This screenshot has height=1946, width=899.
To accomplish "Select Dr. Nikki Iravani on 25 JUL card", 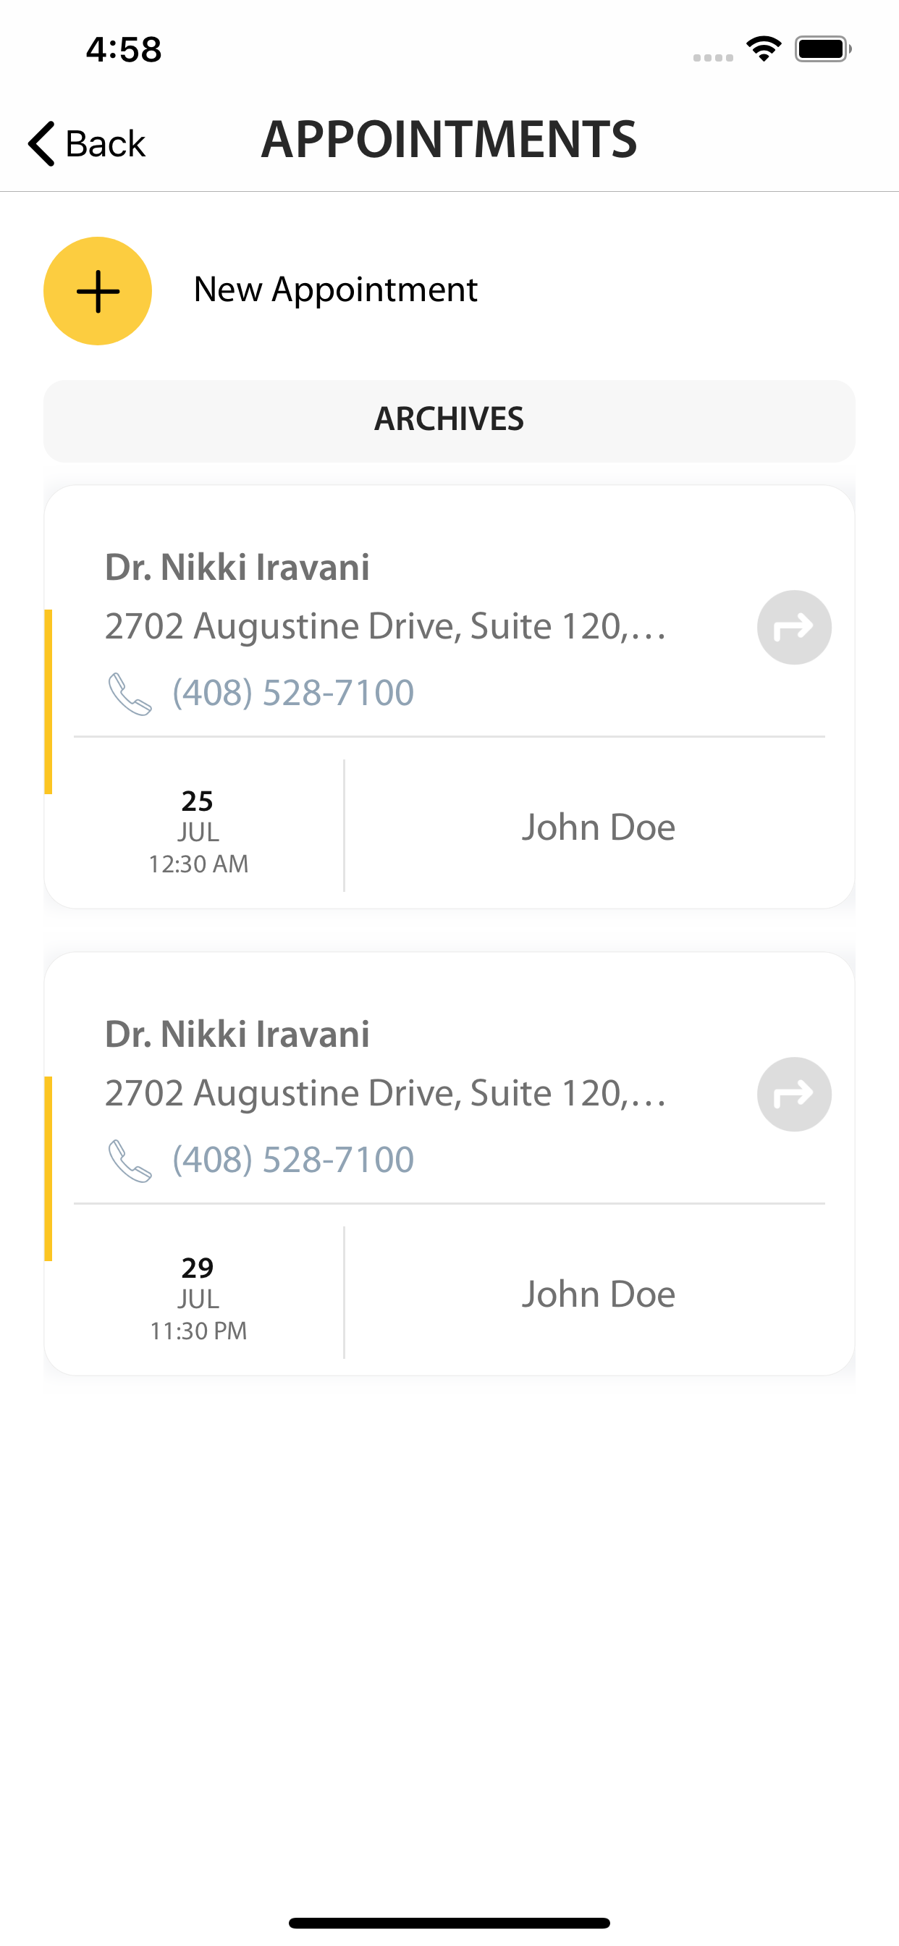I will point(237,568).
